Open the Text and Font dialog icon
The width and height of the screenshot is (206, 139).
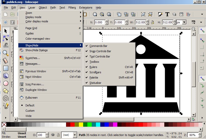click(167, 14)
